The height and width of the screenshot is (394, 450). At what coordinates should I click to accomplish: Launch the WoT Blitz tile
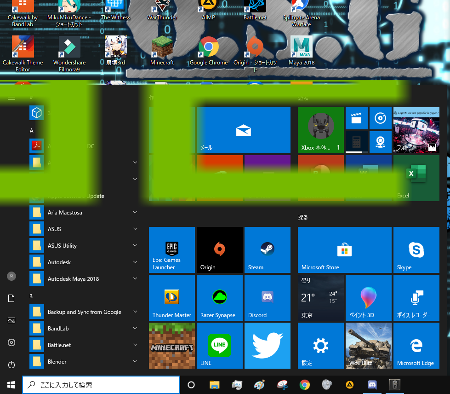(368, 345)
